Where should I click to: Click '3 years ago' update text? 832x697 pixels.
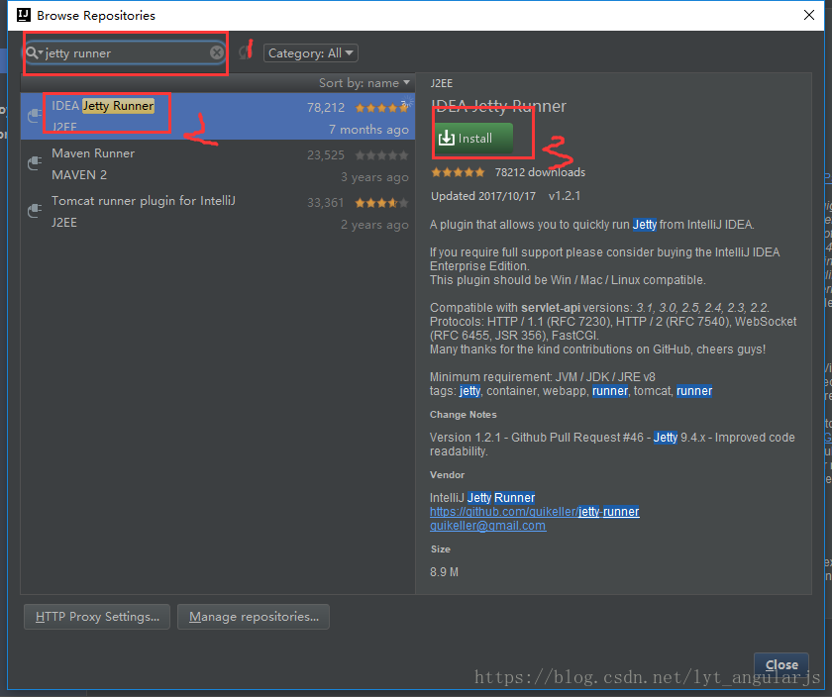(x=374, y=177)
